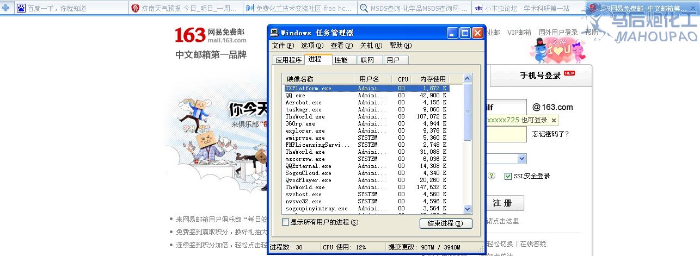Screen dimensions: 700x256
Task: Switch to the 济南天气预报 browser tab
Action: [186, 8]
